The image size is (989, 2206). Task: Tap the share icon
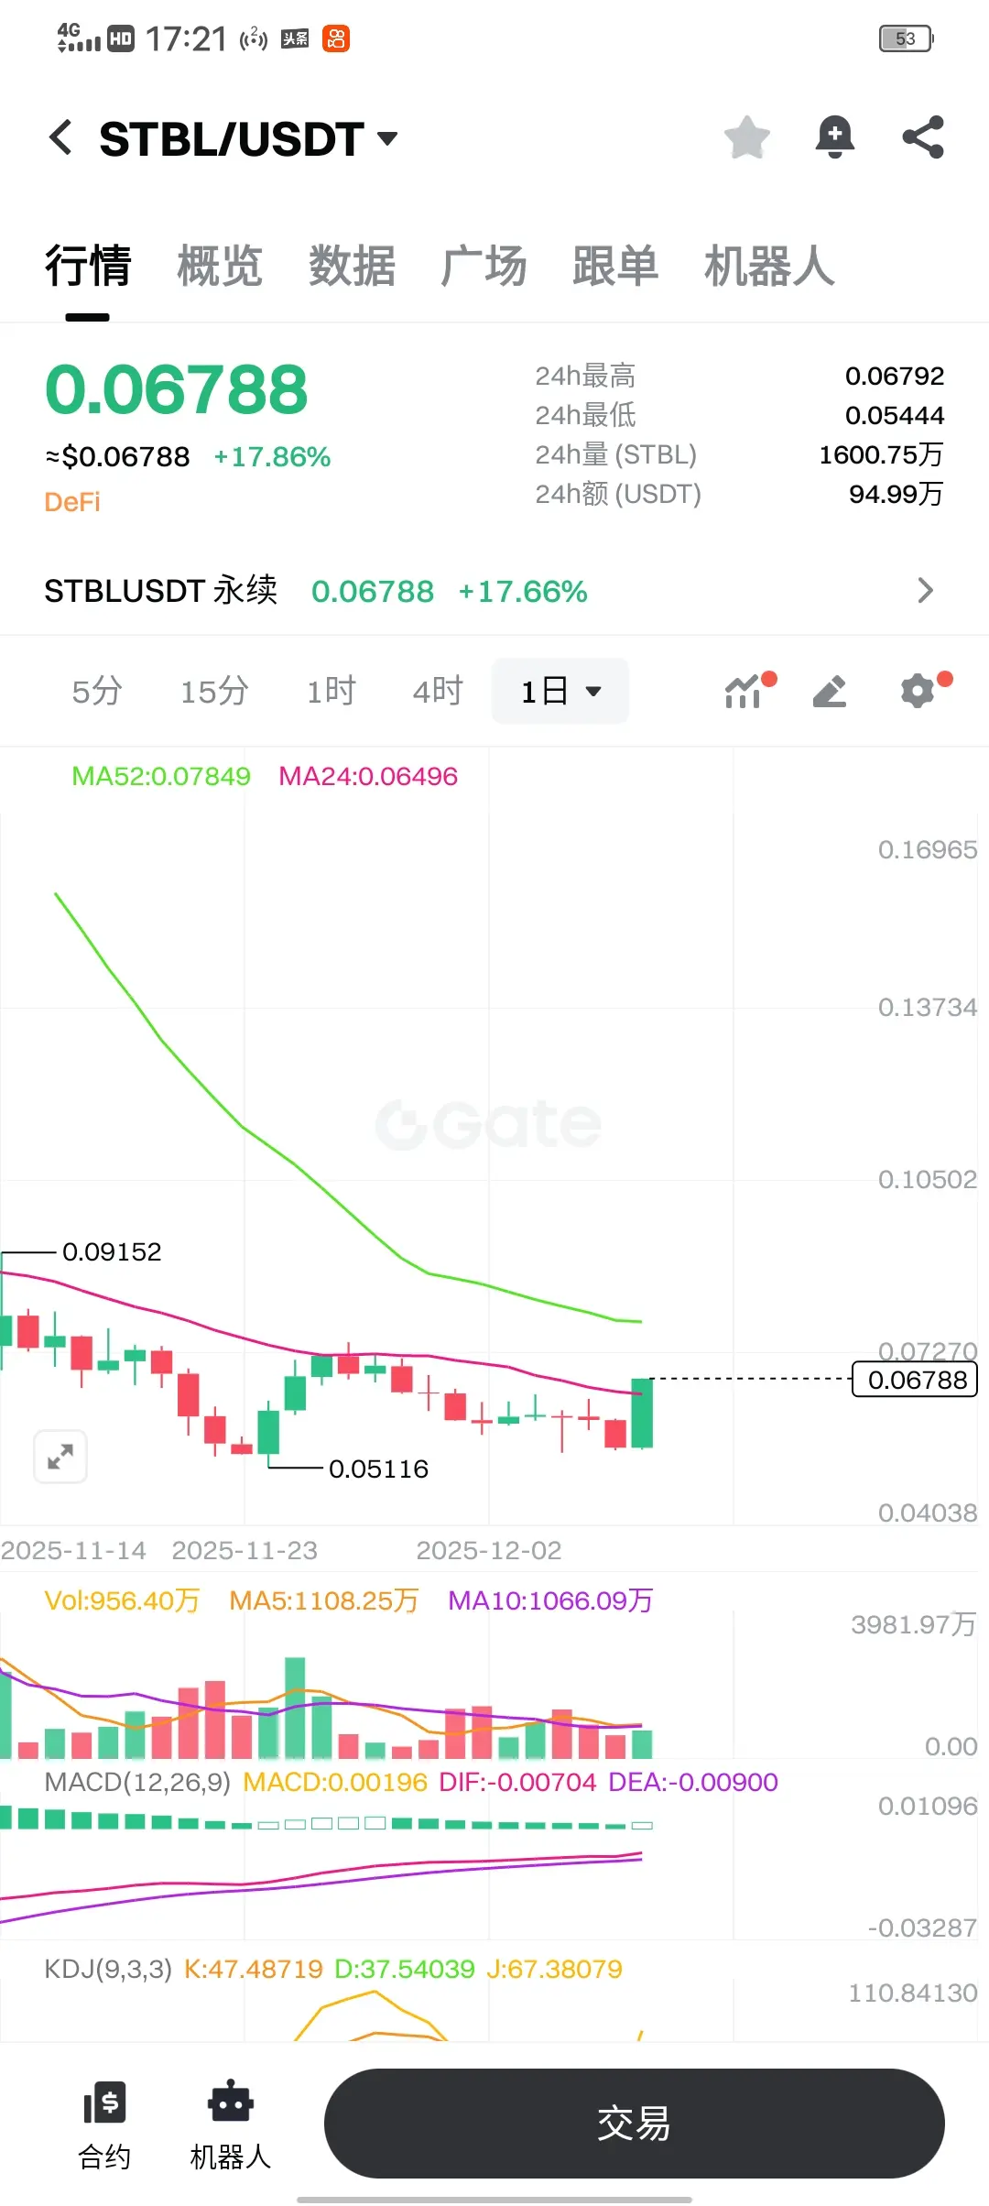tap(923, 137)
